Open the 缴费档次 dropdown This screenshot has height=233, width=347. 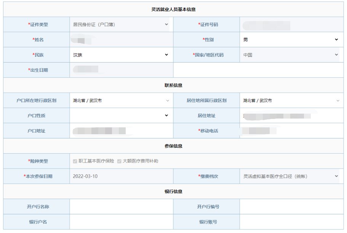291,176
